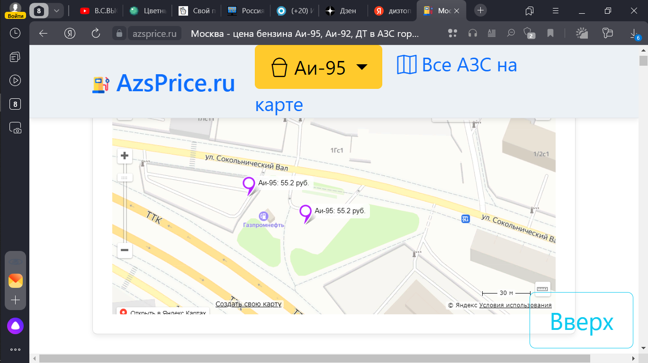Open downloads with badge 6
648x363 pixels.
point(634,34)
